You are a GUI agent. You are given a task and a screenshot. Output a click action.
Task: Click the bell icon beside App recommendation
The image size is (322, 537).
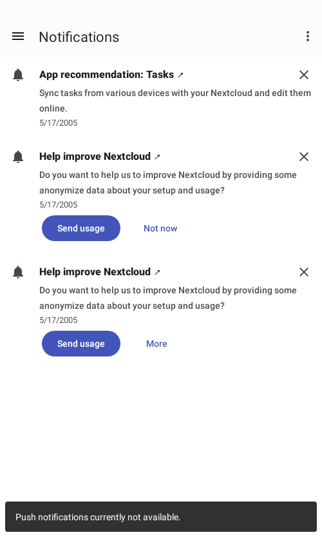pos(18,75)
